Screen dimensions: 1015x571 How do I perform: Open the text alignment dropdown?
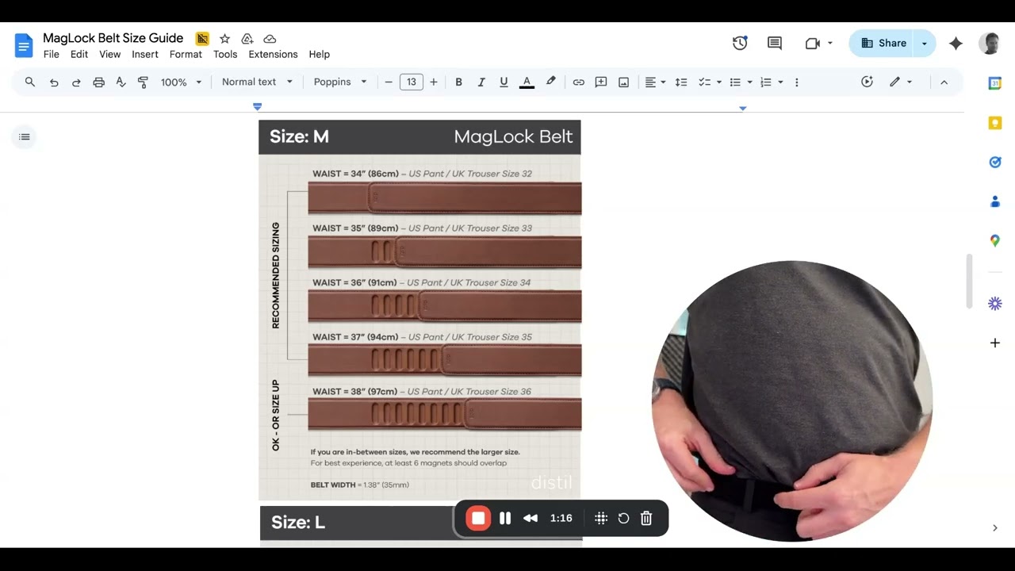pos(655,82)
